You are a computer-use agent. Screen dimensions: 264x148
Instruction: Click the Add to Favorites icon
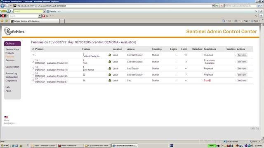point(7,21)
